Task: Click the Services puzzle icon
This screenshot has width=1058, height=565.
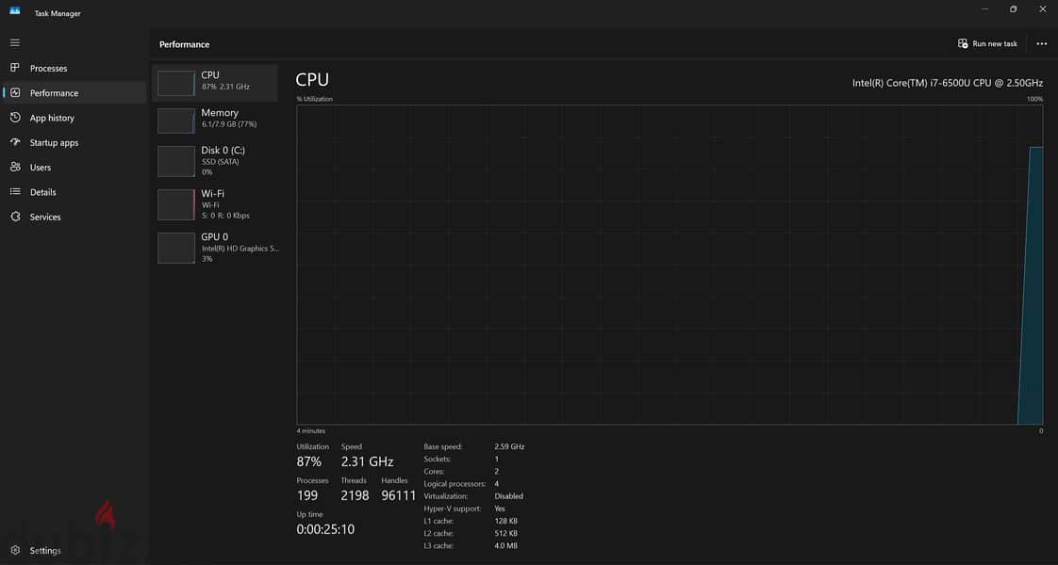Action: 15,217
